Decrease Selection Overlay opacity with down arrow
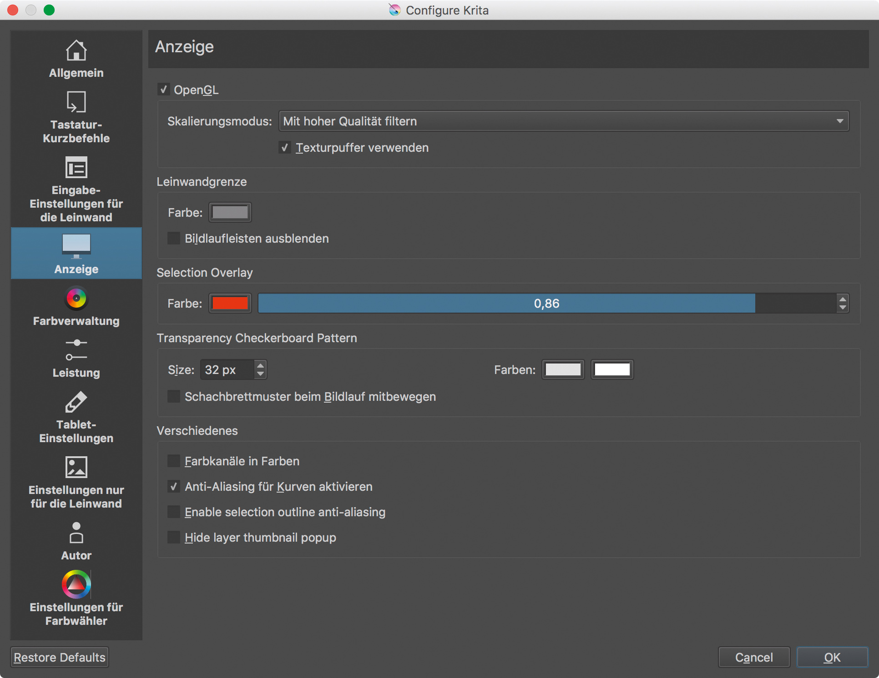Image resolution: width=879 pixels, height=678 pixels. coord(843,308)
